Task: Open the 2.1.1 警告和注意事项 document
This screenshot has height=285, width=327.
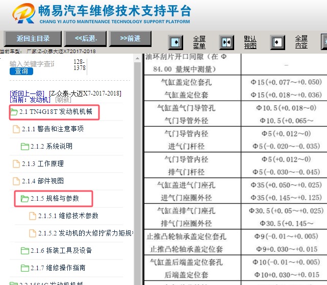Action: 53,129
